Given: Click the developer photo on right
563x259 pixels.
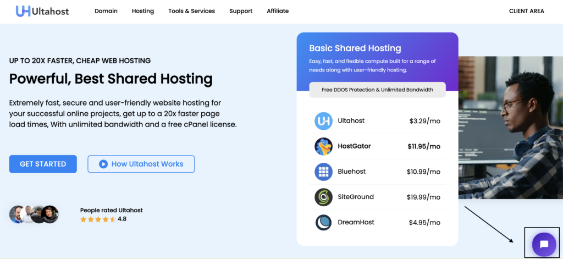Looking at the screenshot, I should [511, 128].
